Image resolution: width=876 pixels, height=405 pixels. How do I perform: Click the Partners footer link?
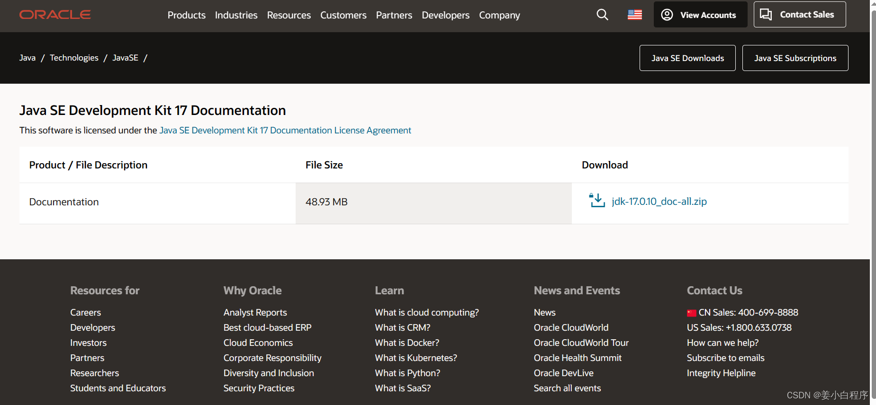pyautogui.click(x=87, y=358)
